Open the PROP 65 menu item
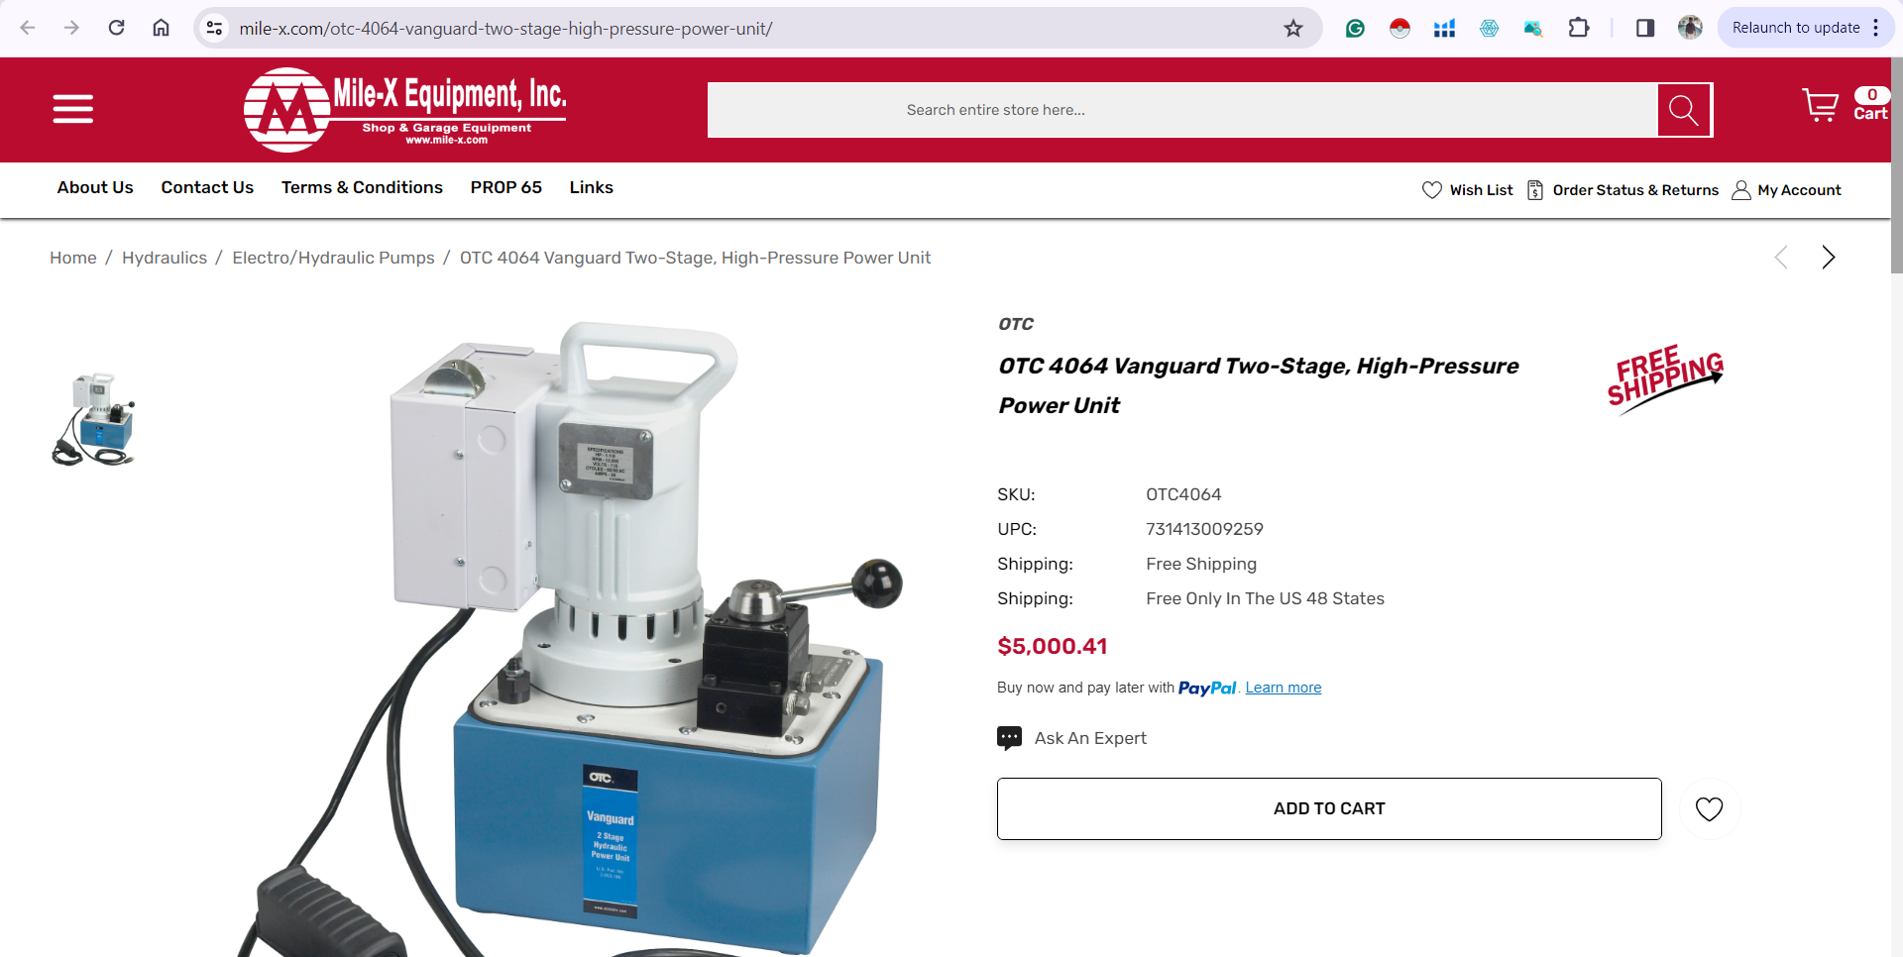 (505, 187)
